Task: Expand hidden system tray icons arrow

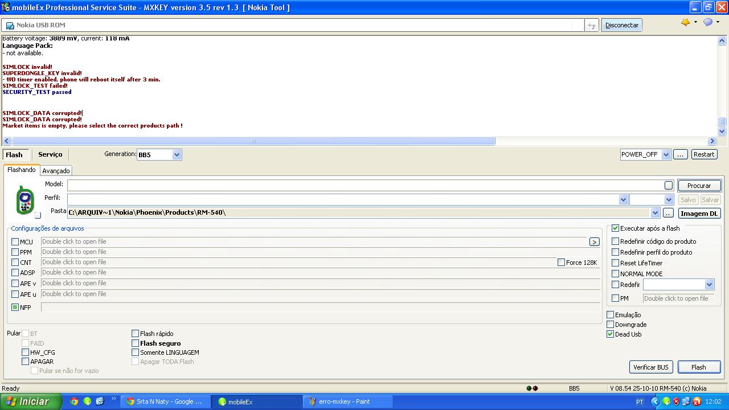Action: pos(655,401)
